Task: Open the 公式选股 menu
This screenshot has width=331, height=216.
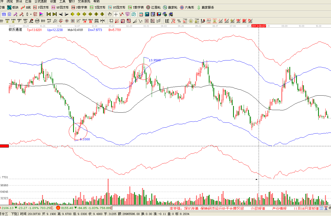Action: [41, 1]
